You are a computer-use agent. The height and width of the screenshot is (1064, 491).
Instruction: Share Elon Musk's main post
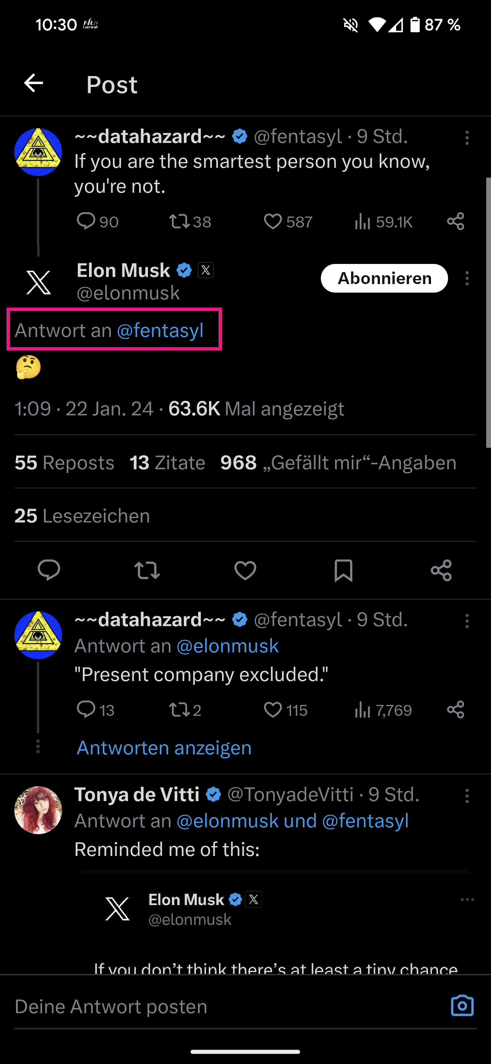[441, 571]
